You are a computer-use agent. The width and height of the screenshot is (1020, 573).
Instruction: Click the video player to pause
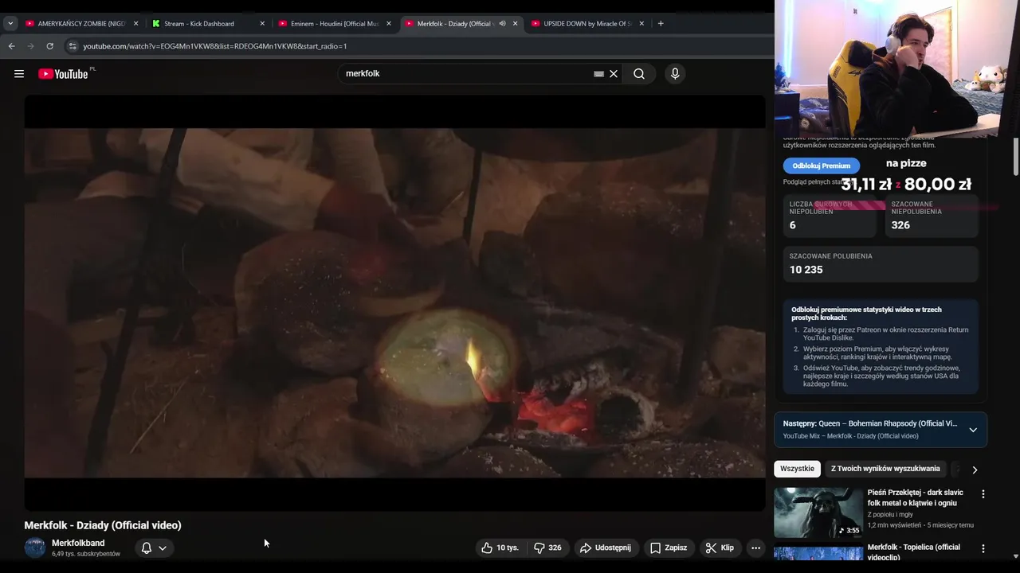point(394,302)
